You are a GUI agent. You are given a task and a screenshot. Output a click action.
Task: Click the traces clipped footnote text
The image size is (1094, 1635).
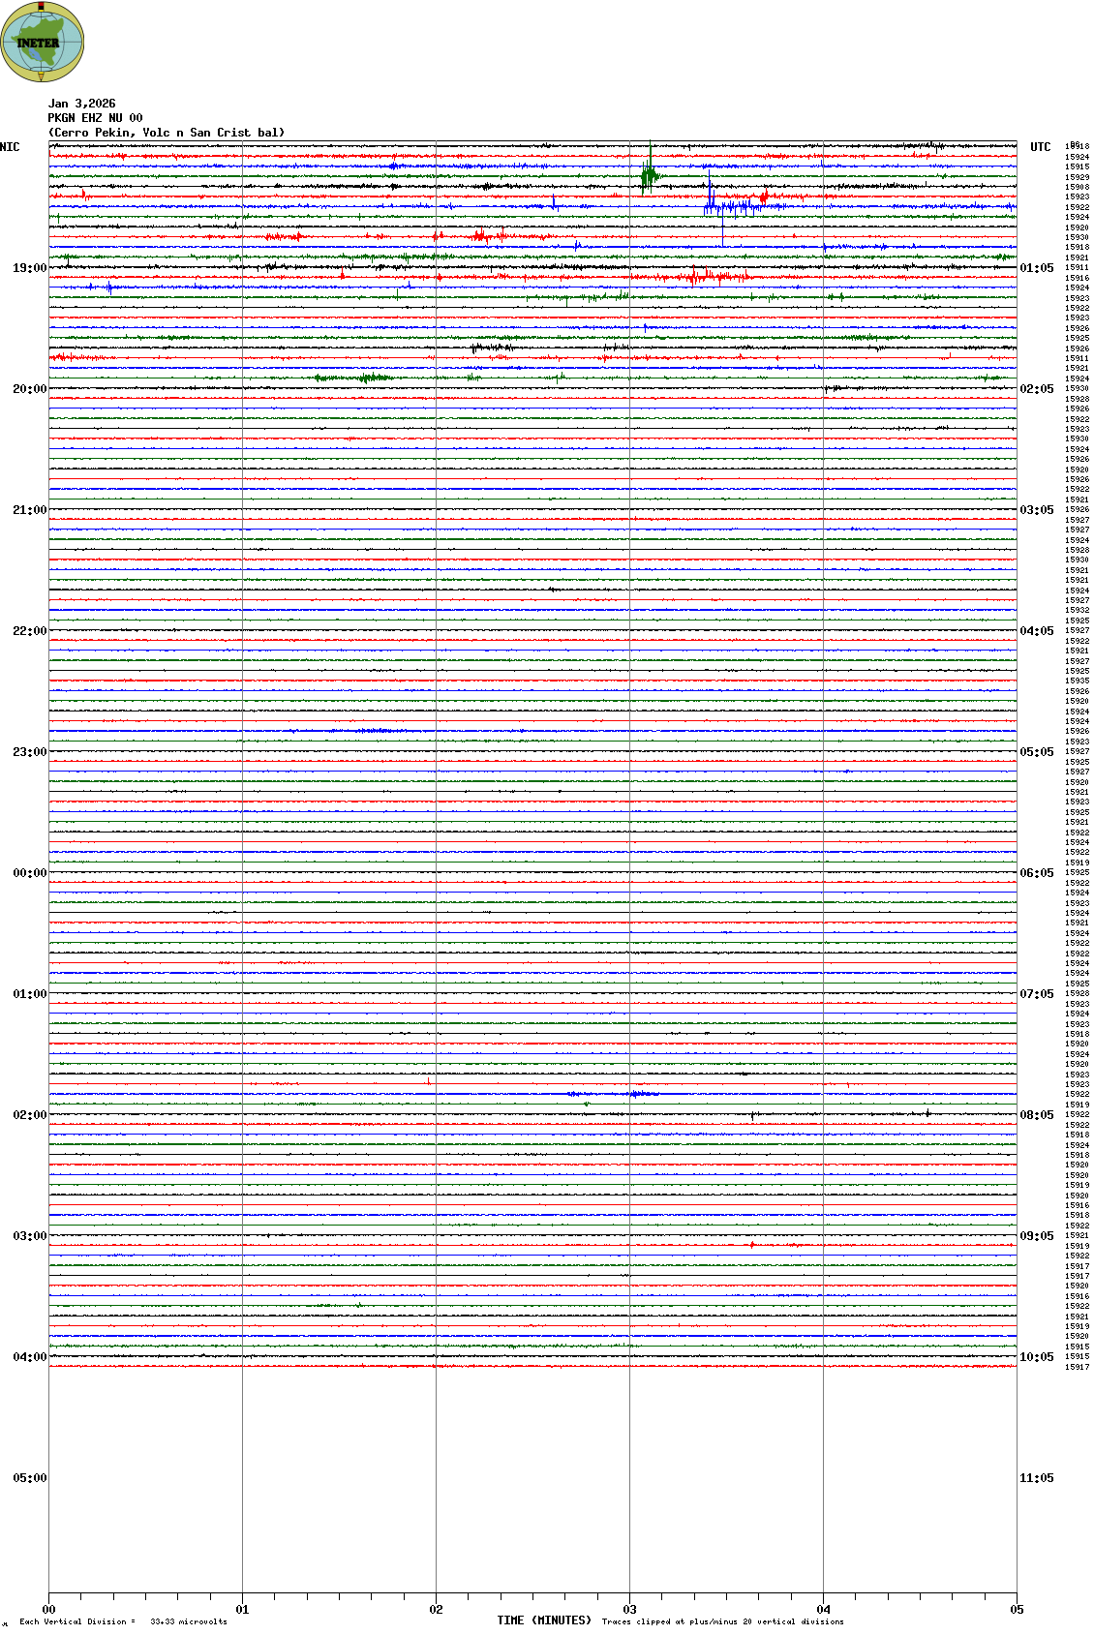[722, 1621]
